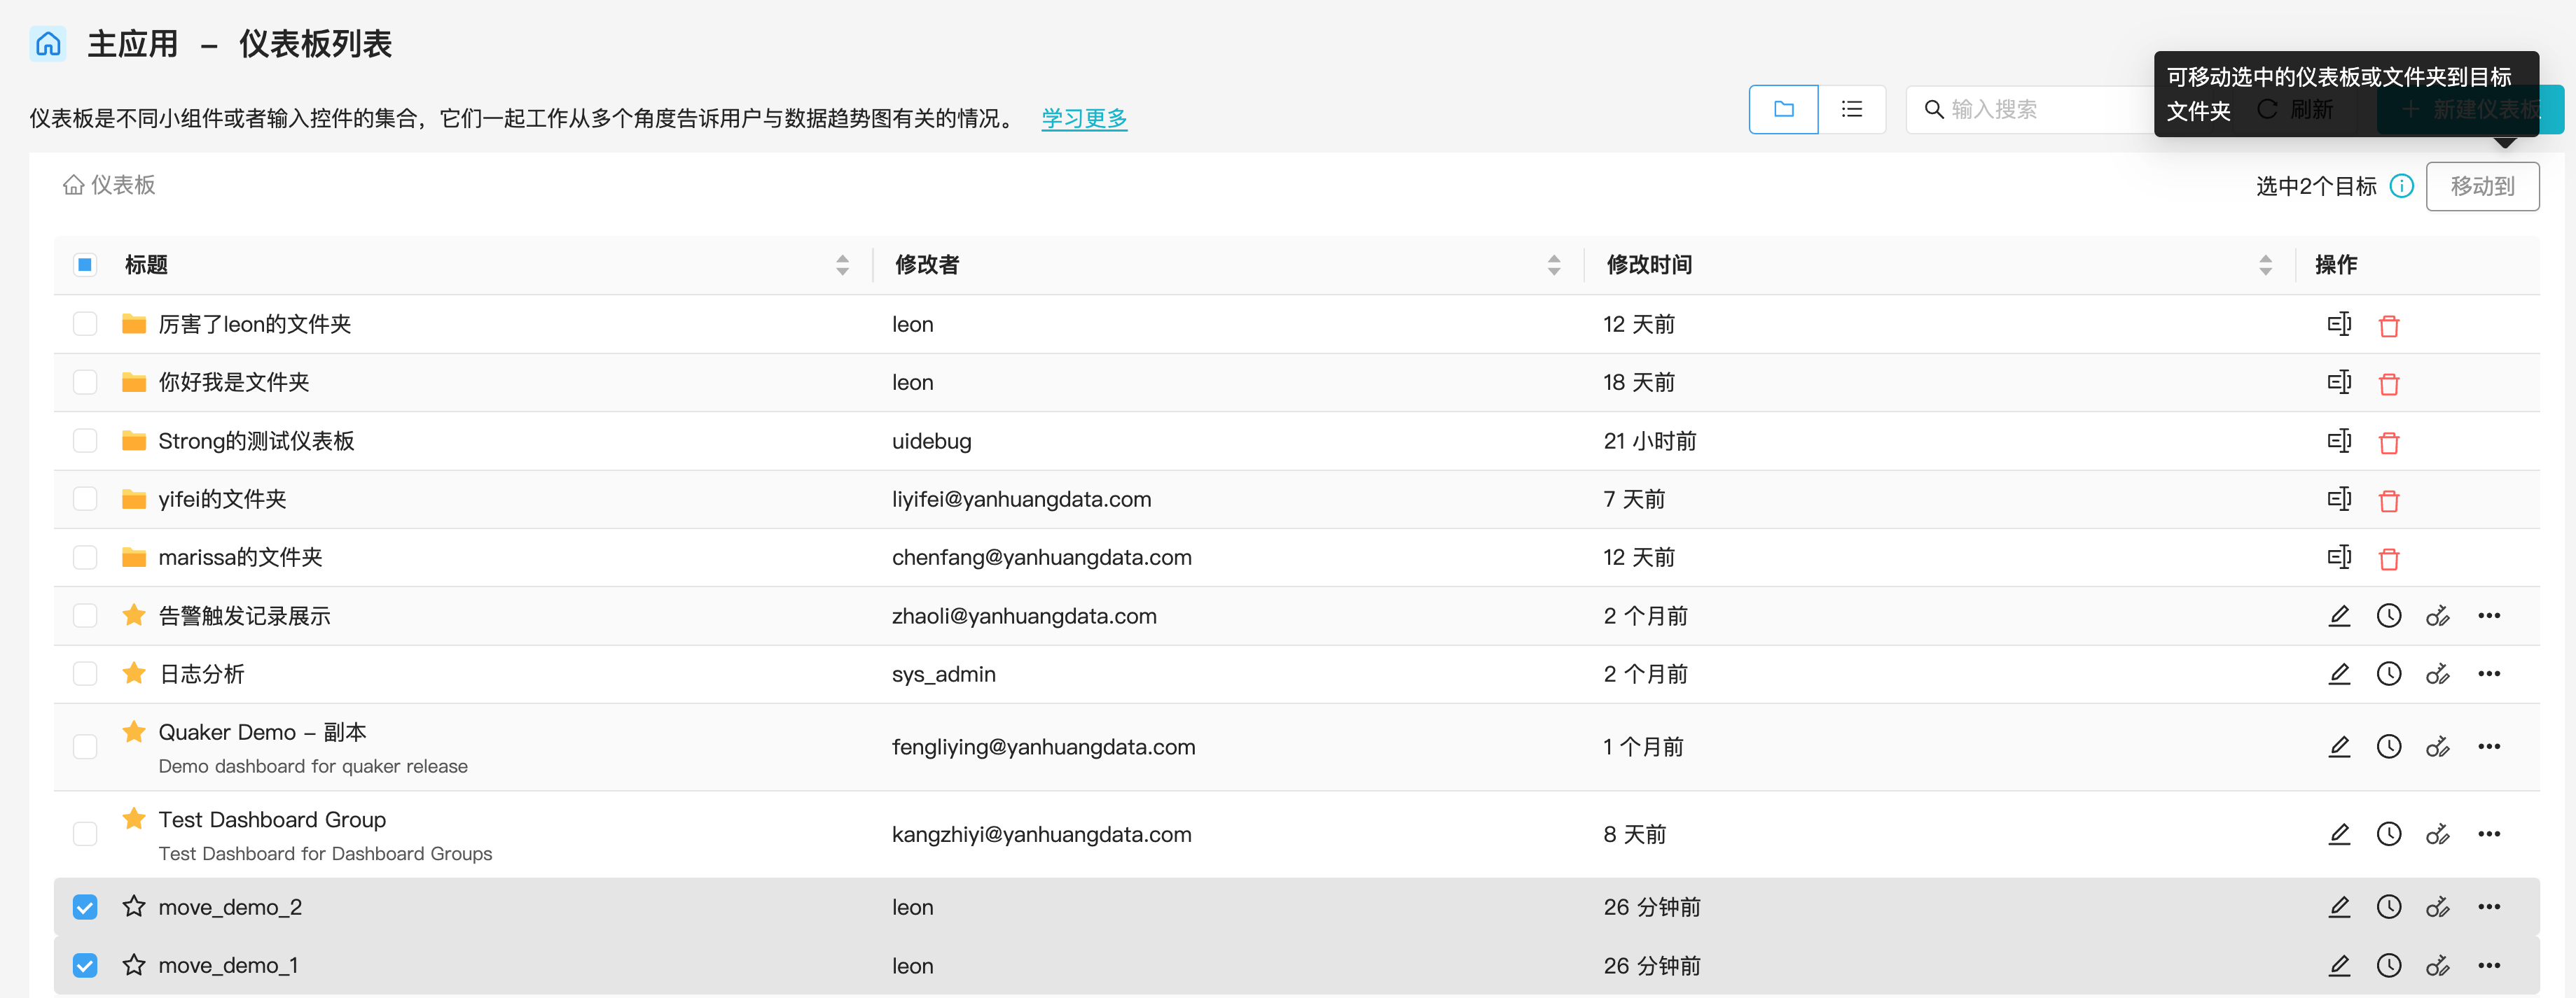
Task: Switch to folder view mode
Action: coord(1783,109)
